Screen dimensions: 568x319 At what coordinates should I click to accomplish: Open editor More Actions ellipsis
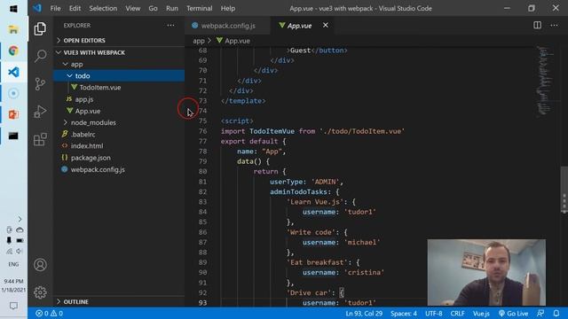pyautogui.click(x=554, y=26)
